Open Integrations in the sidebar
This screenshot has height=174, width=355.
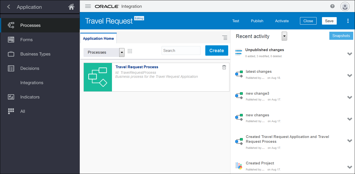[40, 83]
